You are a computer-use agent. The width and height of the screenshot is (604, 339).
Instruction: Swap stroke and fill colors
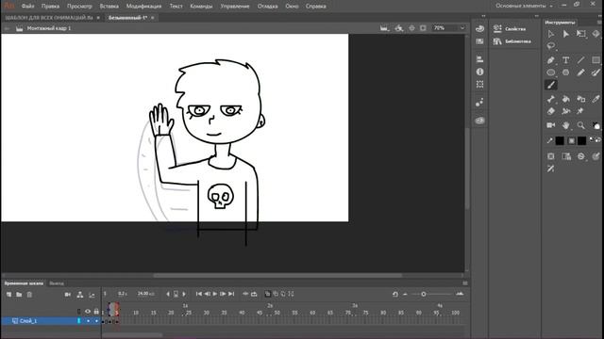pyautogui.click(x=597, y=140)
